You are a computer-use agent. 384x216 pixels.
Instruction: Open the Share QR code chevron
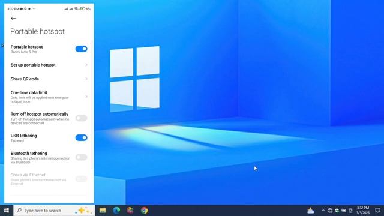tap(86, 79)
